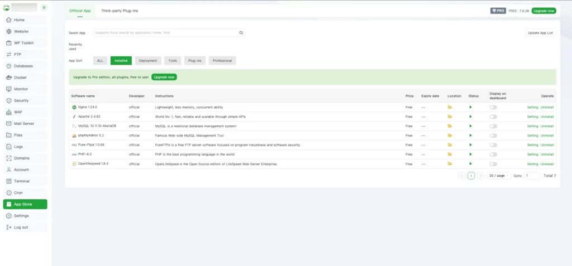Screen dimensions: 572x266
Task: Open the folder location for Openlitespeed 1.8.4
Action: [450, 164]
